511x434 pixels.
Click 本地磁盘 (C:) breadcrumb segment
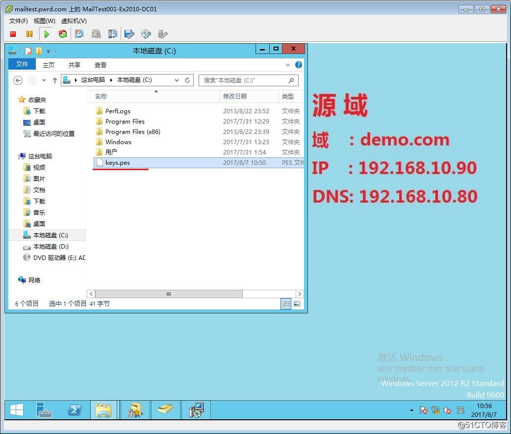tap(134, 80)
